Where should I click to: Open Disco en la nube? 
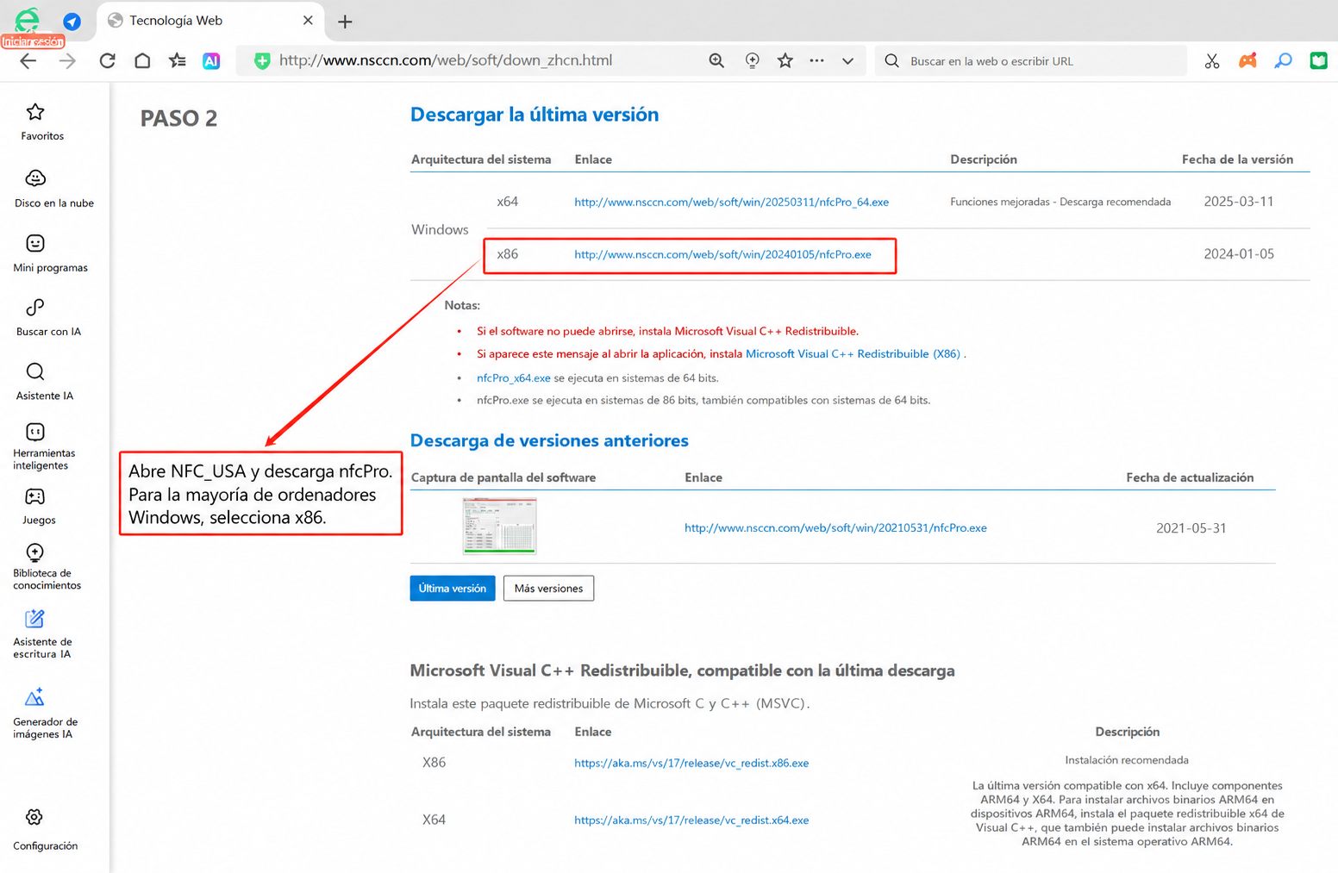coord(53,189)
